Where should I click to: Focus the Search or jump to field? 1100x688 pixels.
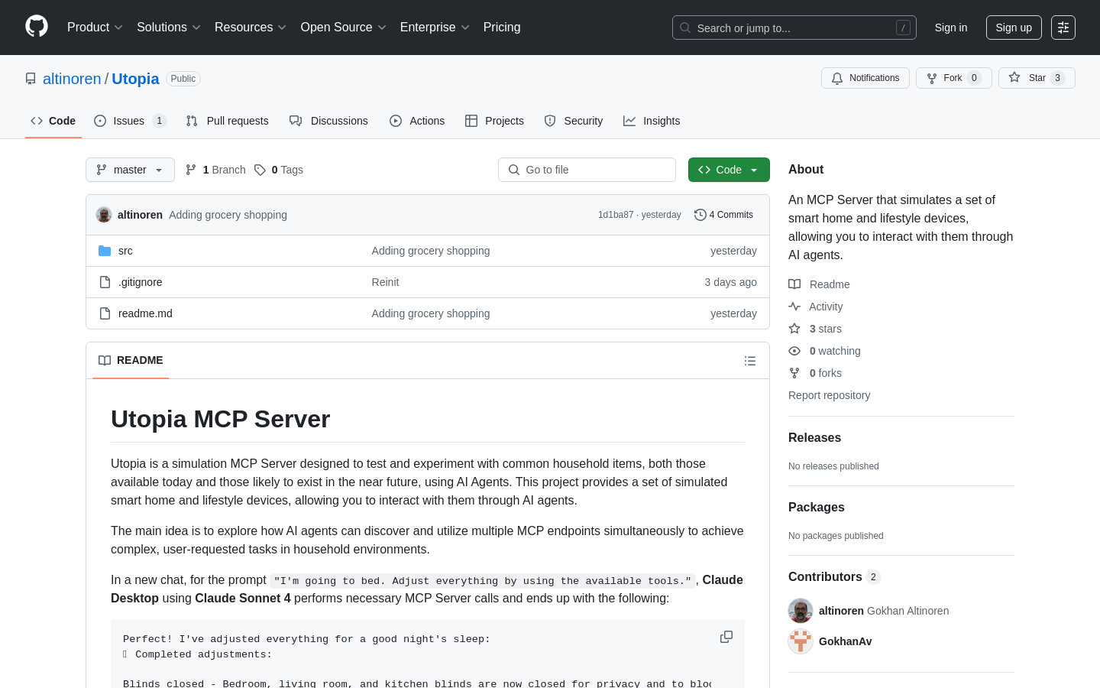(x=794, y=28)
